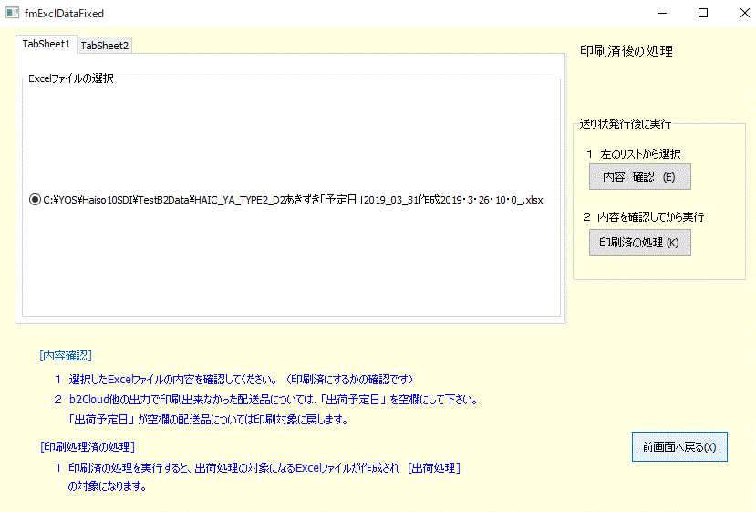Click the fmExclDataFixed app icon in title bar

coord(12,13)
